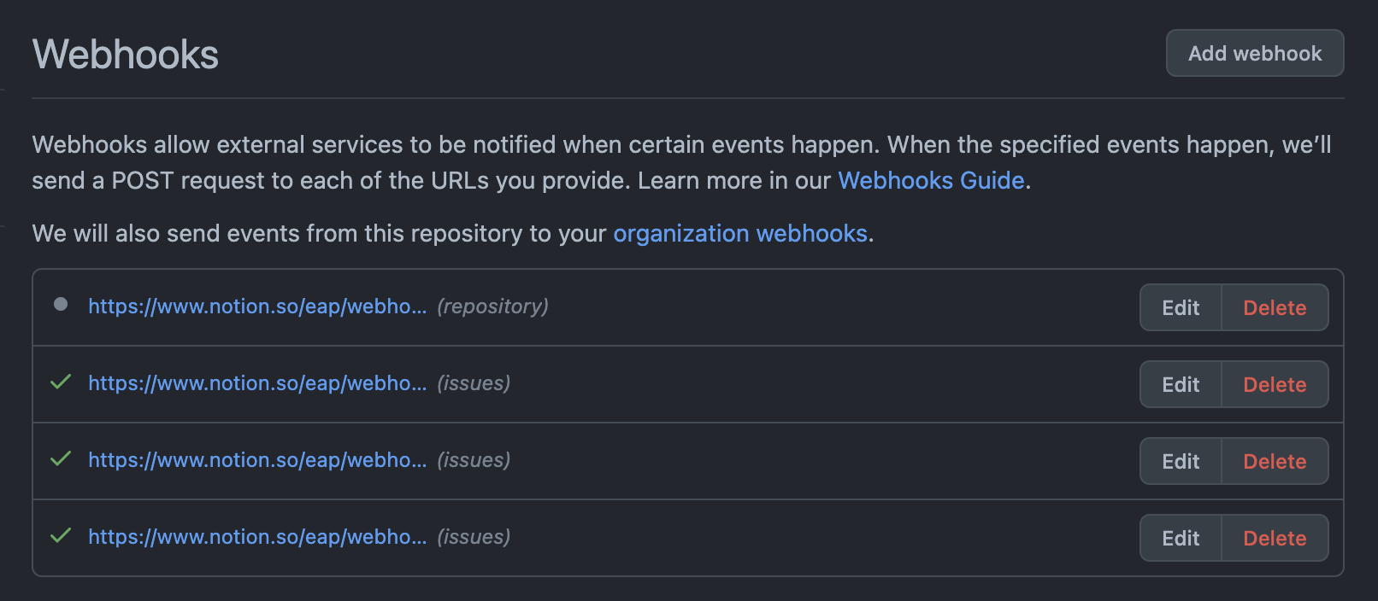This screenshot has height=601, width=1378.
Task: Open the Webhooks Guide link
Action: coord(931,180)
